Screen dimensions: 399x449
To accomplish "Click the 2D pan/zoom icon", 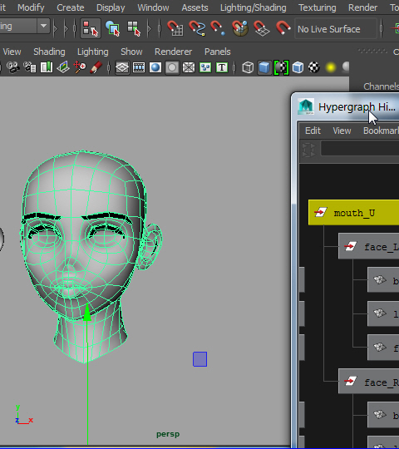I will tap(80, 67).
